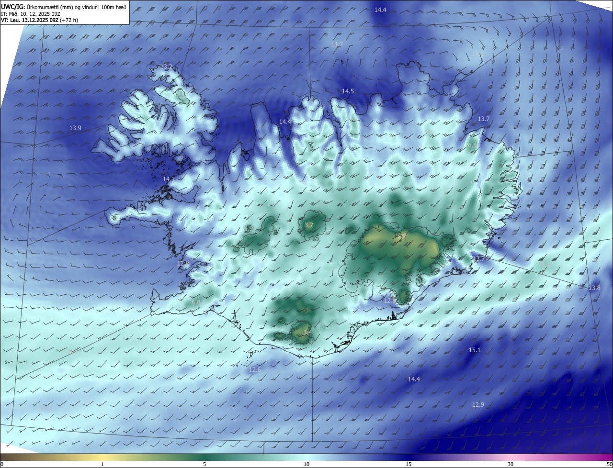
Task: Click the map value '13.9'
Action: (75, 128)
